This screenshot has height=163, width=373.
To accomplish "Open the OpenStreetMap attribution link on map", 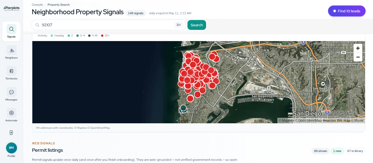I will coord(309,121).
